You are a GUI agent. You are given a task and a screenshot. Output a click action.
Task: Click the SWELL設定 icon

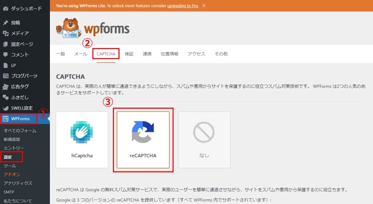pyautogui.click(x=5, y=108)
